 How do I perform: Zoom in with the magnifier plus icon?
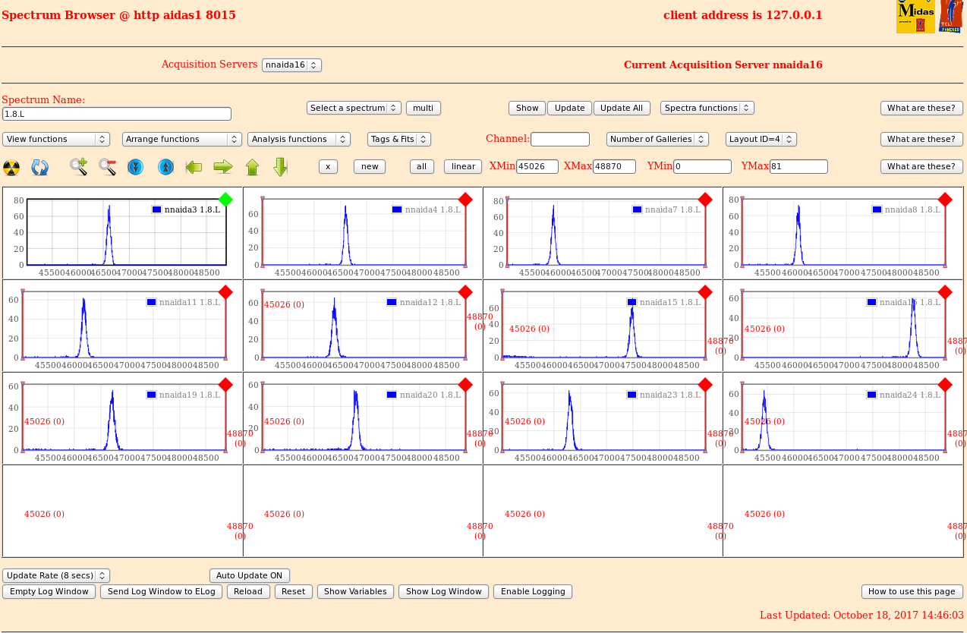coord(78,167)
